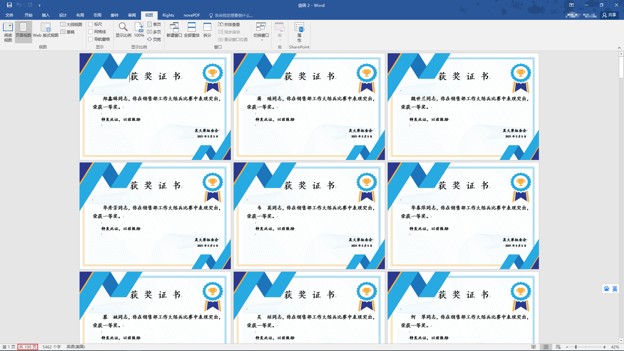This screenshot has height=351, width=624.
Task: Click Synchronous Scrolling (同步滚动)
Action: pyautogui.click(x=229, y=32)
